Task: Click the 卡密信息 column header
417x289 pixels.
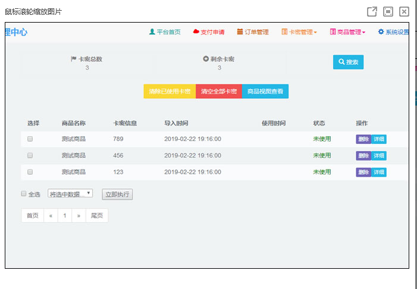Action: [125, 123]
